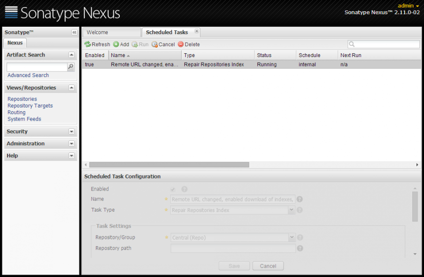Open the admin user menu
The height and width of the screenshot is (277, 424).
pos(408,6)
